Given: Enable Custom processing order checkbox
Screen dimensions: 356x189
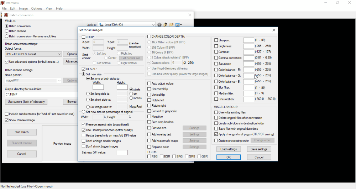Looking at the screenshot, I should (x=216, y=141).
